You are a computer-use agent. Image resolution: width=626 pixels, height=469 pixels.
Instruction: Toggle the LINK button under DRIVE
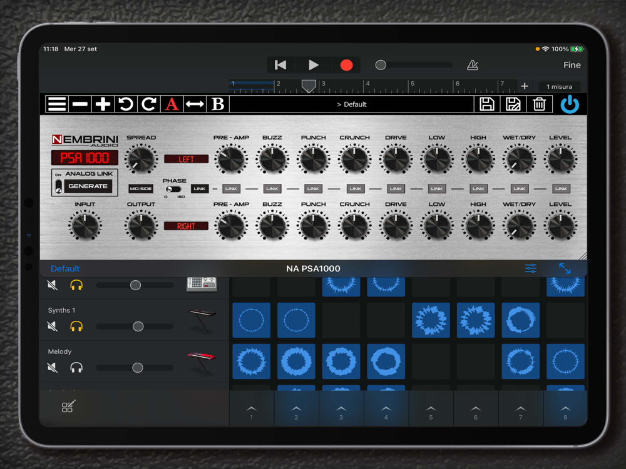(396, 189)
